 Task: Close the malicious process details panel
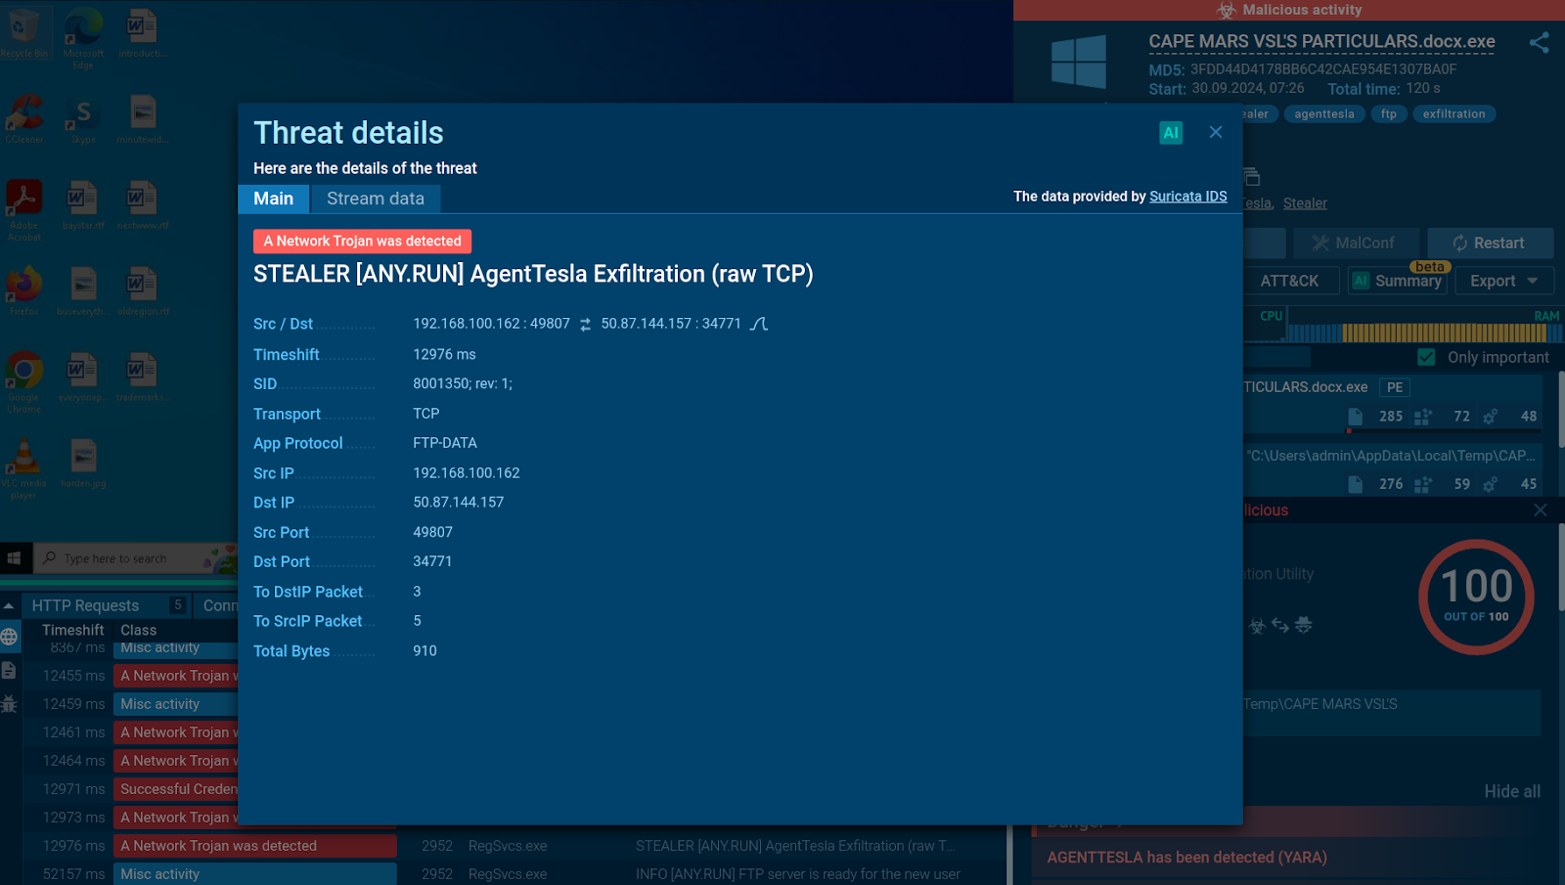click(x=1541, y=510)
